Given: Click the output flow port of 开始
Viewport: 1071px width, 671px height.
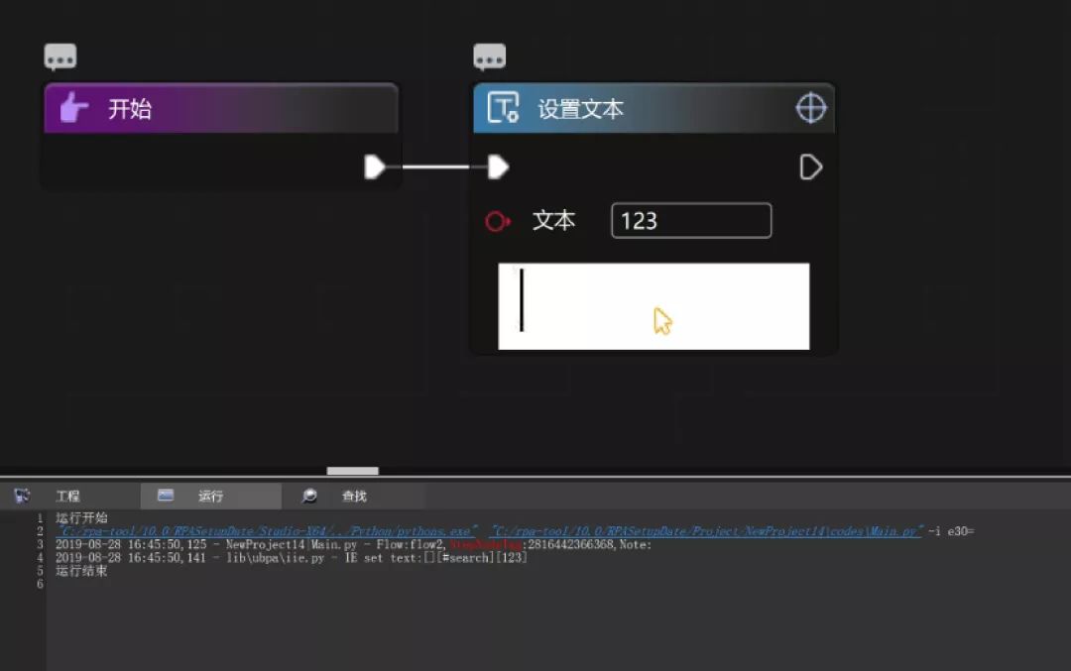Looking at the screenshot, I should pos(374,167).
